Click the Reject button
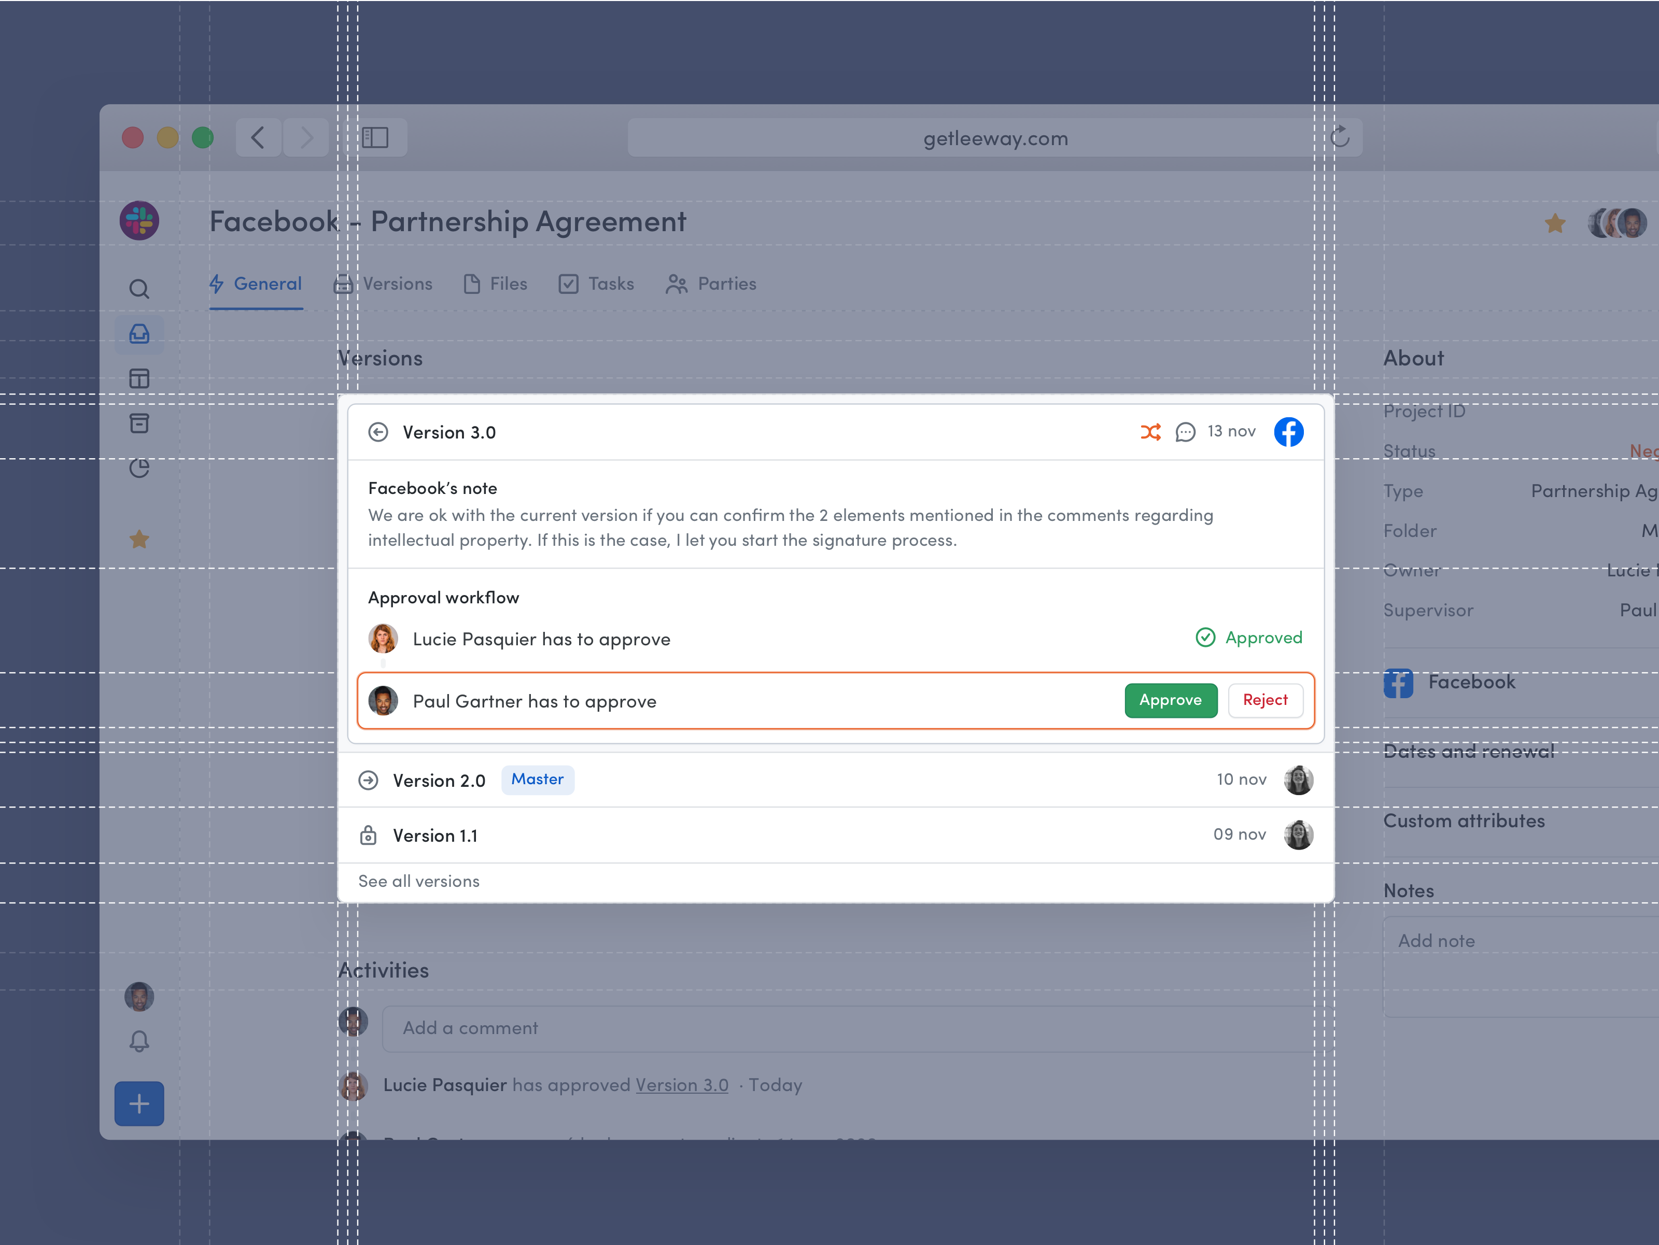This screenshot has height=1245, width=1659. tap(1264, 700)
